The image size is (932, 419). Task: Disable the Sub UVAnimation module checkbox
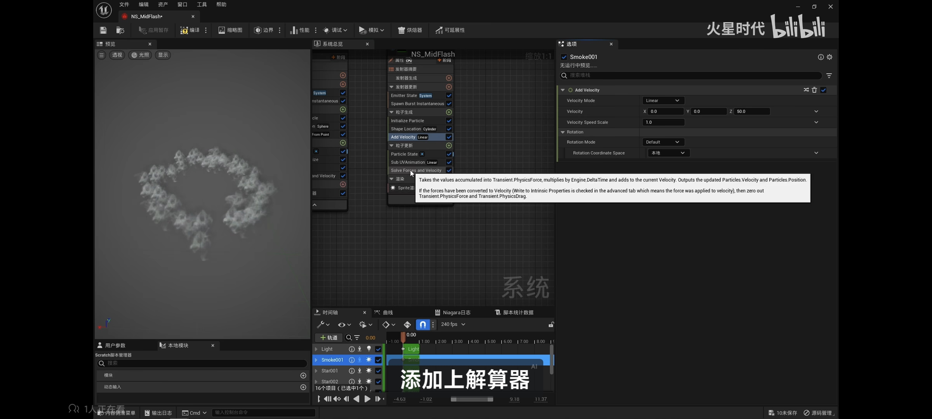click(449, 162)
